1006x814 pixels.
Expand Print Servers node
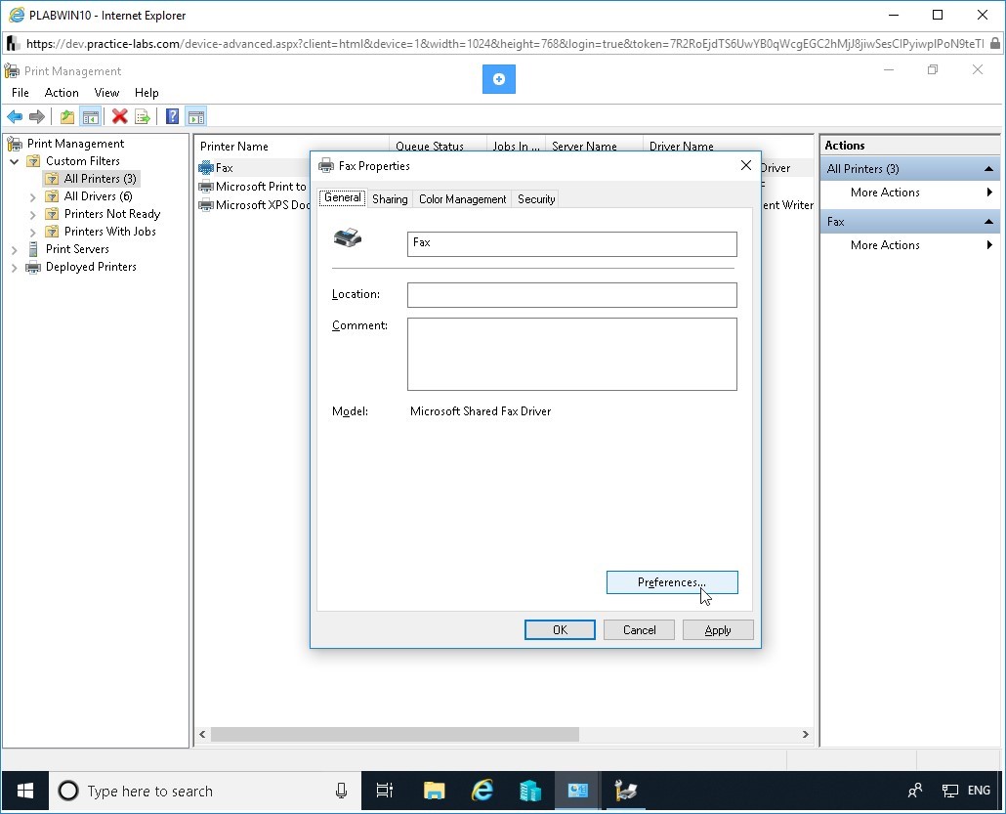(x=14, y=250)
